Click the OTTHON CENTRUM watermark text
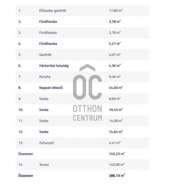This screenshot has width=175, height=185. pyautogui.click(x=87, y=113)
